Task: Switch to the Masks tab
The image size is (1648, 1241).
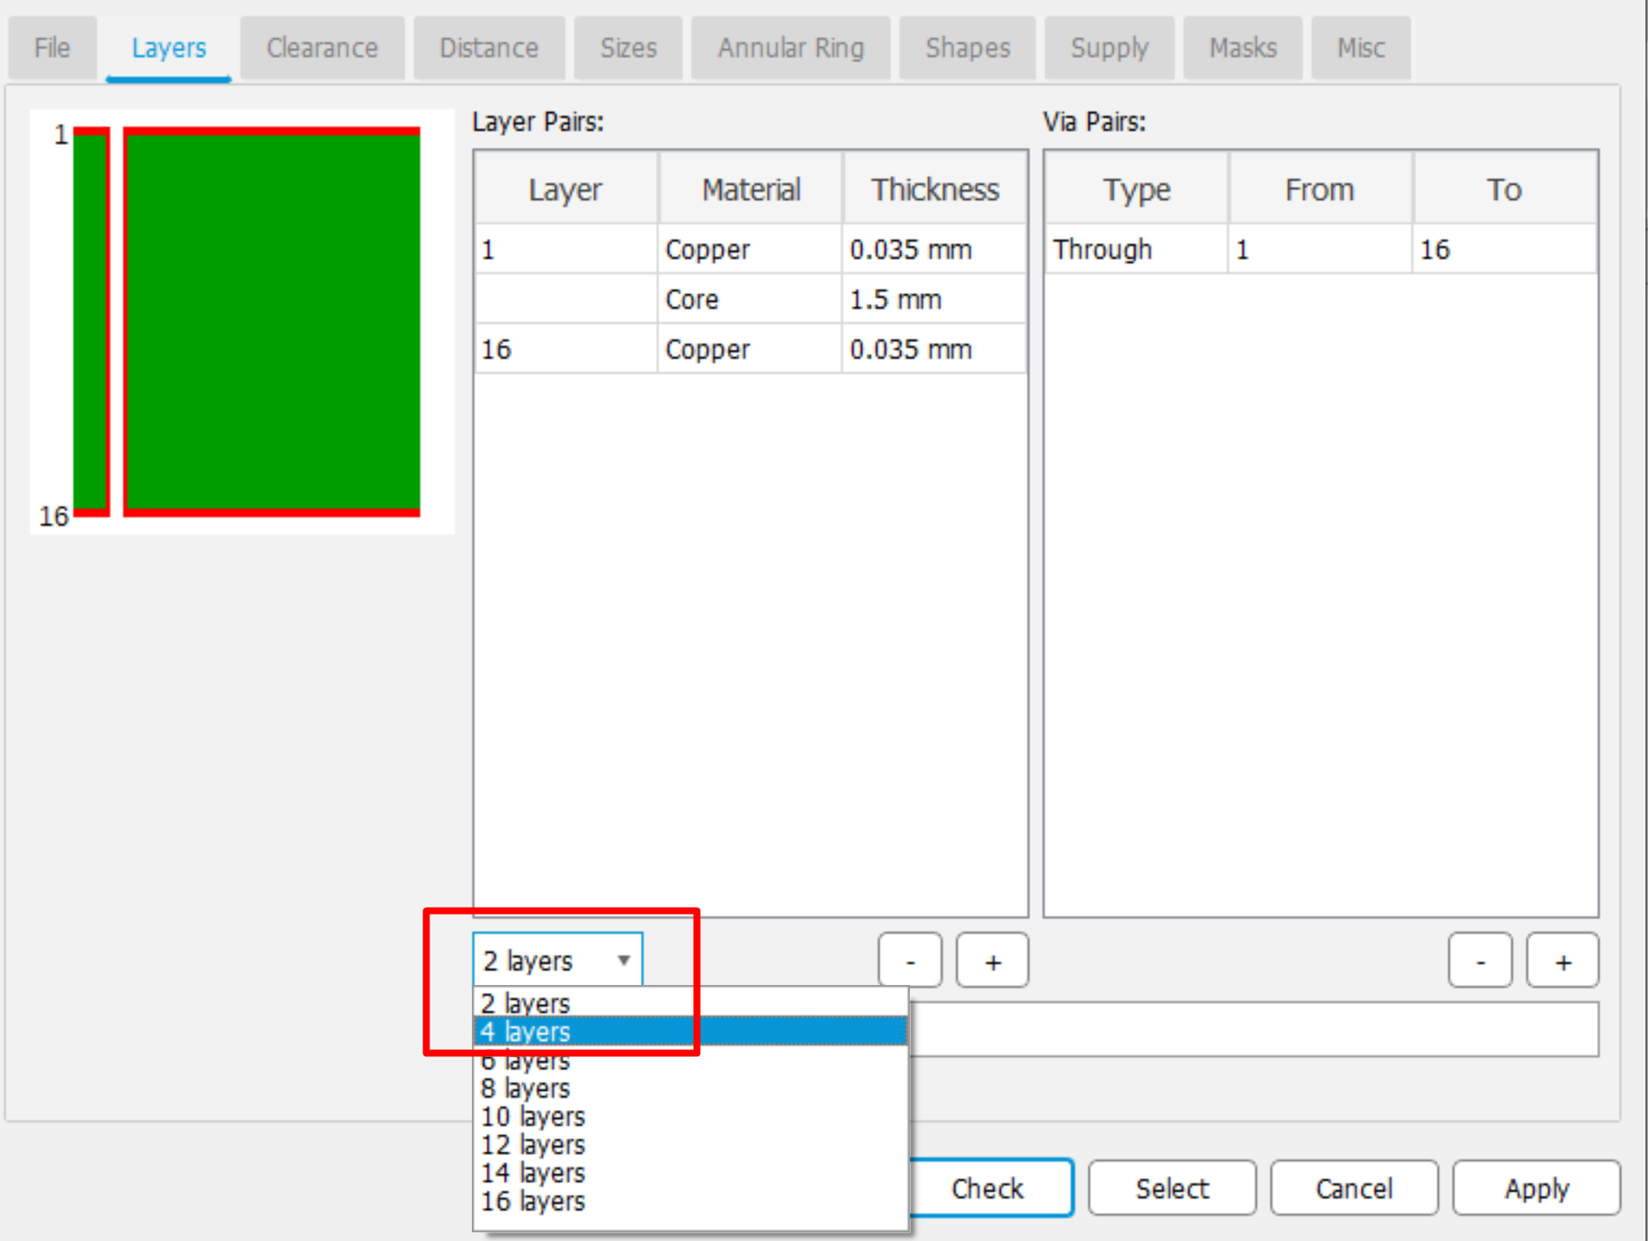Action: pos(1242,48)
